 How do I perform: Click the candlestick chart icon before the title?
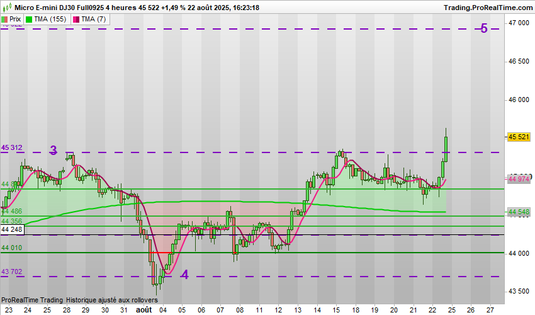(x=7, y=8)
